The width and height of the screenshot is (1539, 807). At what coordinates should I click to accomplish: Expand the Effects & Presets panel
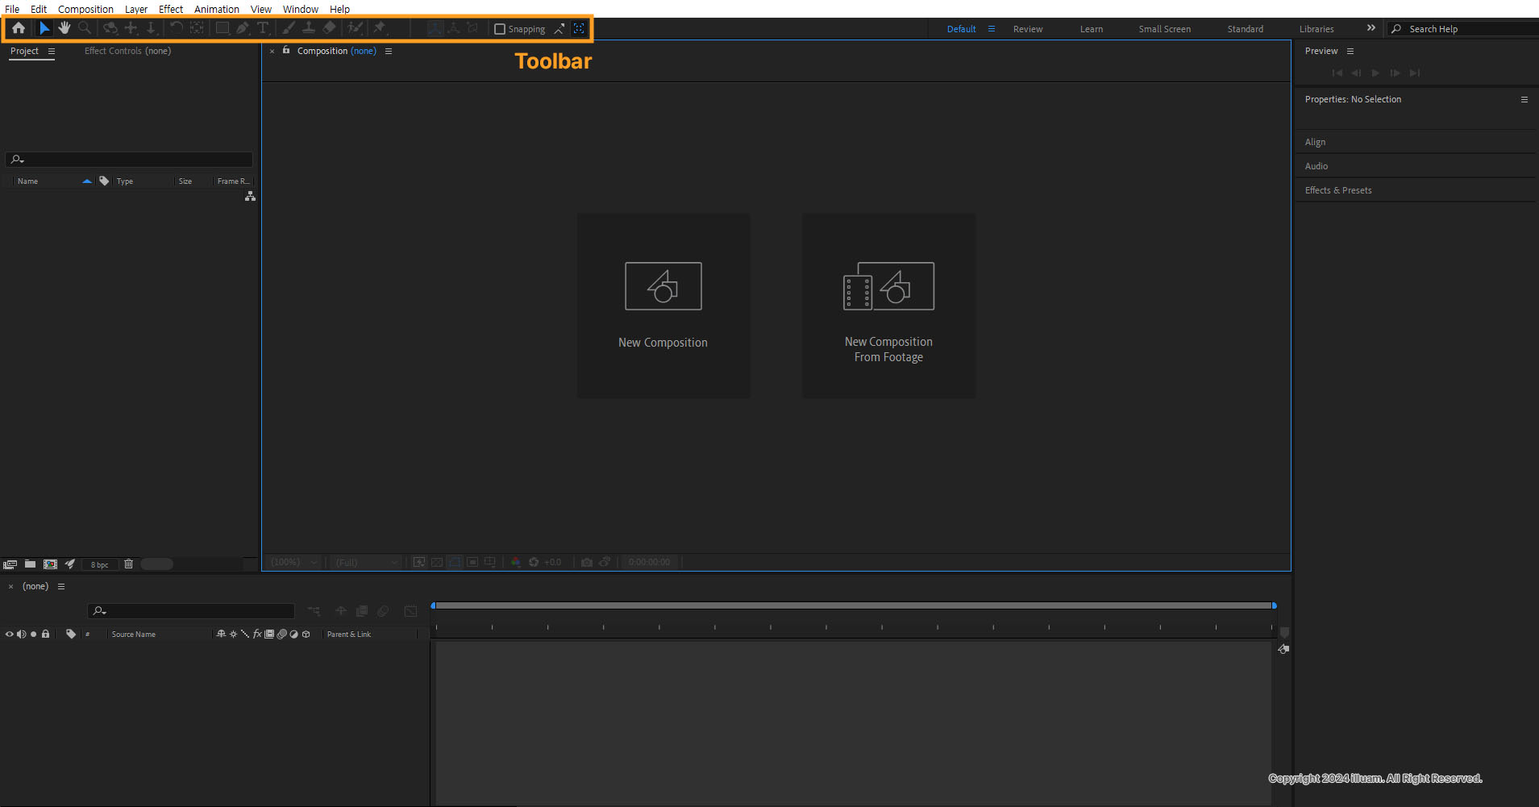1338,190
